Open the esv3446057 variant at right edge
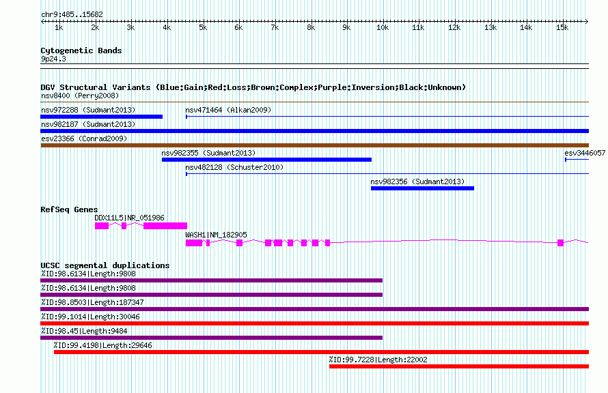Image resolution: width=608 pixels, height=393 pixels. point(577,160)
